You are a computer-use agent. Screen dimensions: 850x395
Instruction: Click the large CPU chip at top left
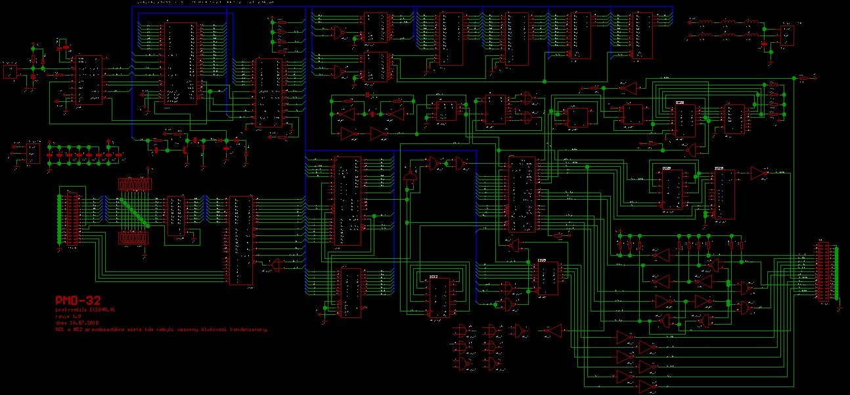tap(181, 63)
